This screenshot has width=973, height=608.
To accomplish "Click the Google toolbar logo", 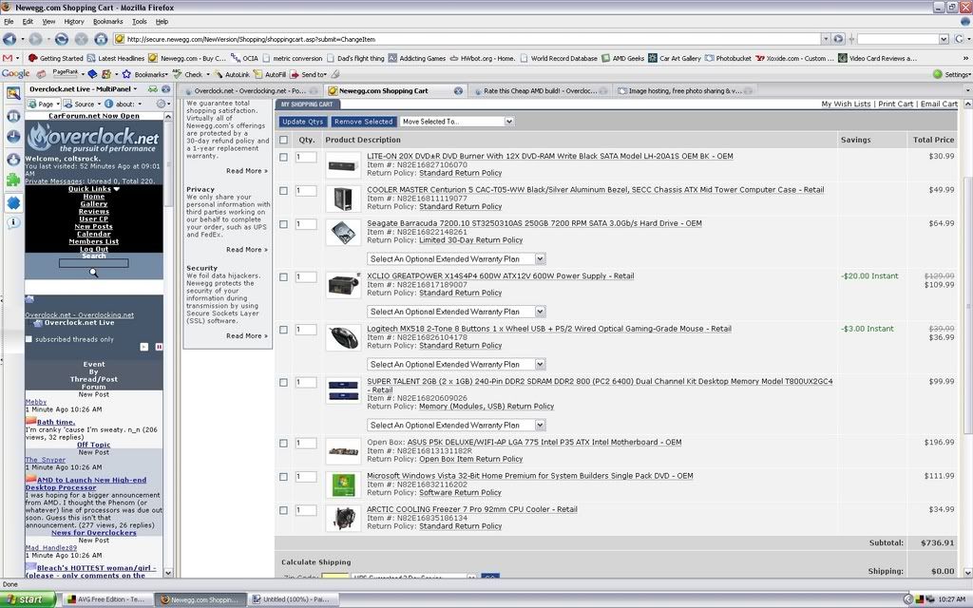I will click(15, 74).
